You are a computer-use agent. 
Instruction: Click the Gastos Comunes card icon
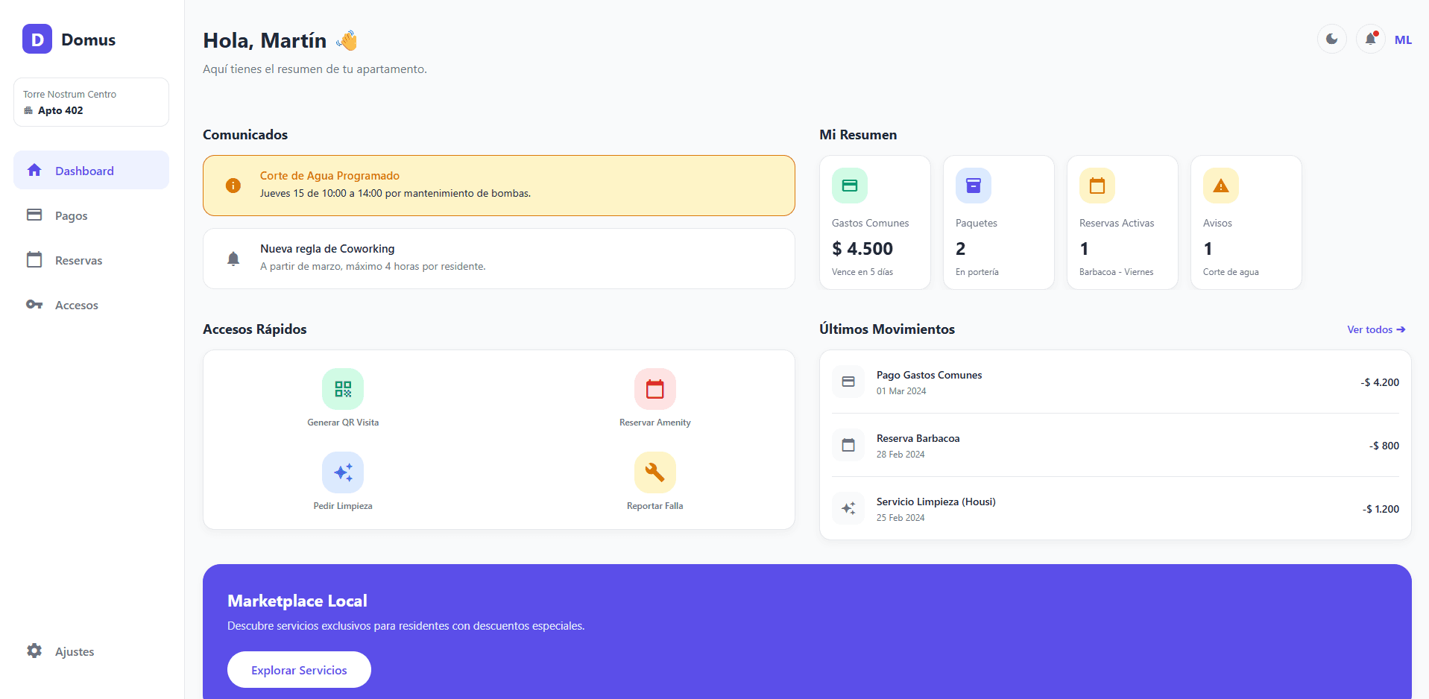point(849,185)
